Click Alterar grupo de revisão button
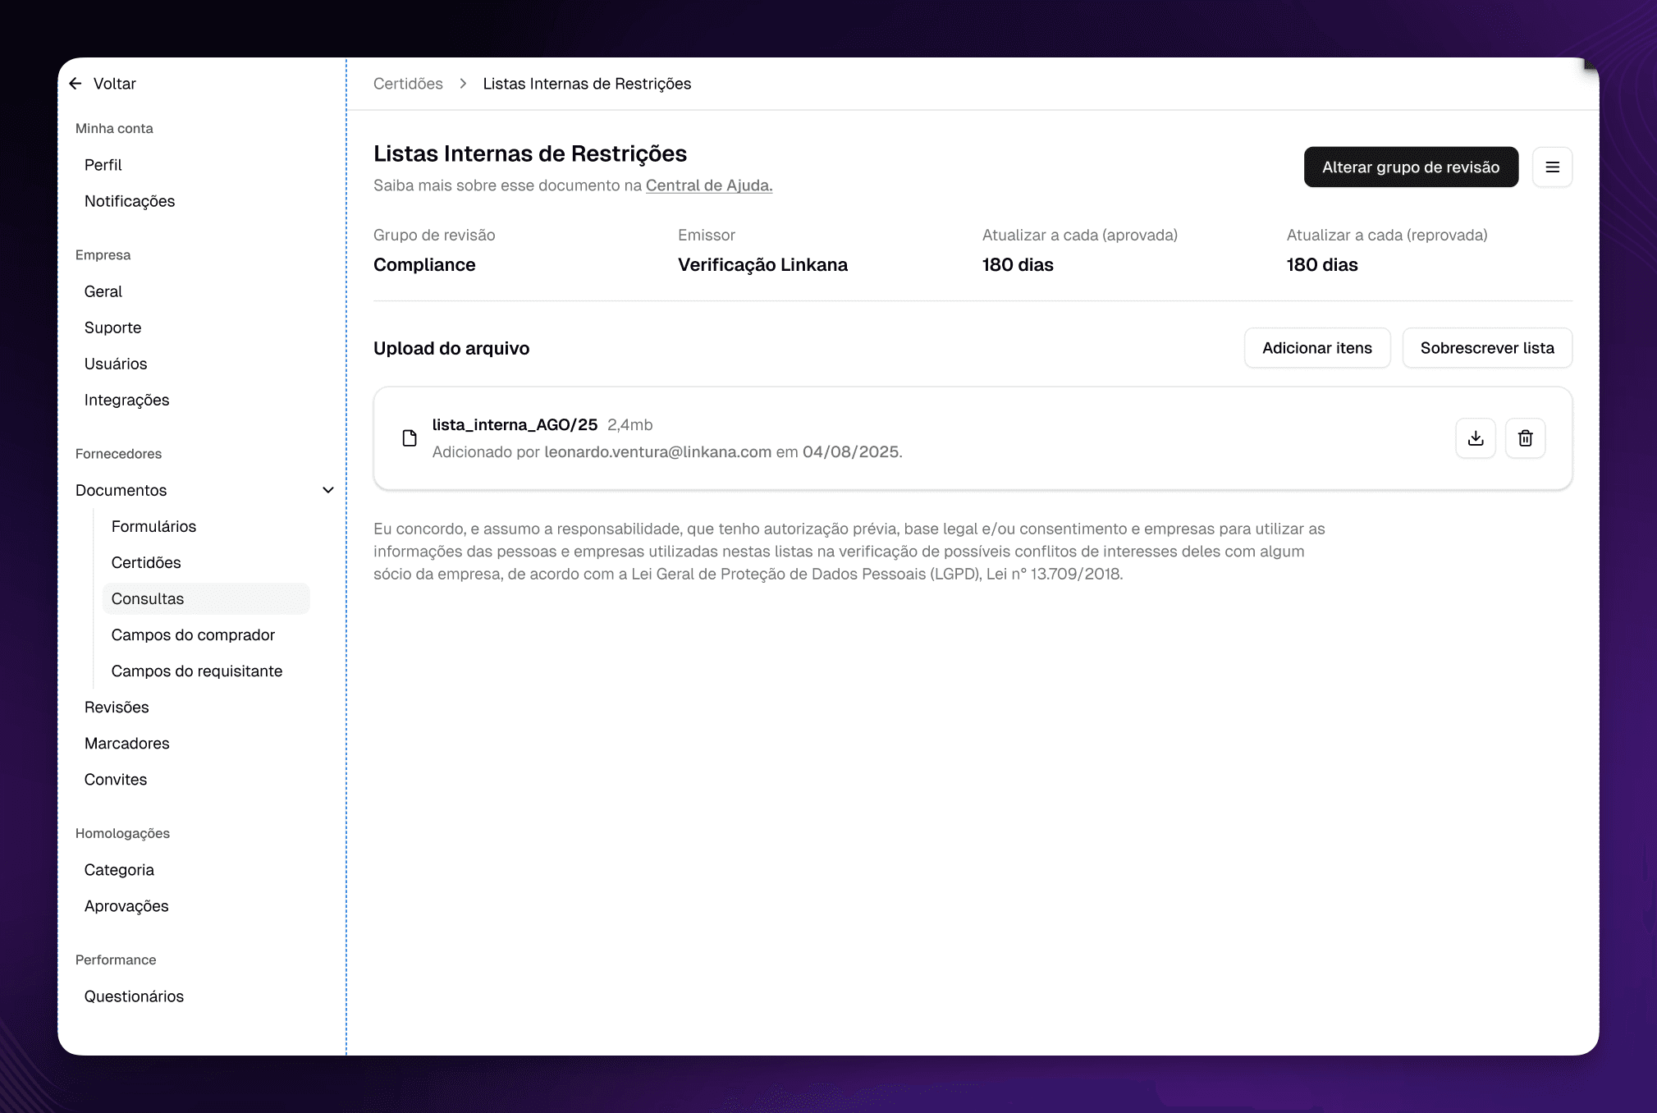Image resolution: width=1657 pixels, height=1113 pixels. [1410, 167]
